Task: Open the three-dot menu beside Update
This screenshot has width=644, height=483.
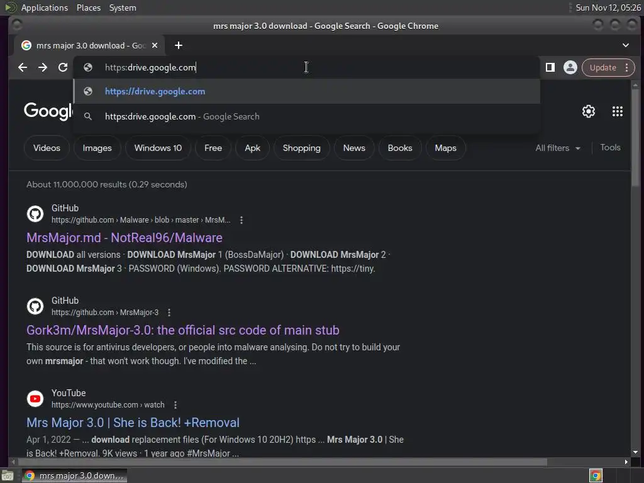Action: (x=627, y=67)
